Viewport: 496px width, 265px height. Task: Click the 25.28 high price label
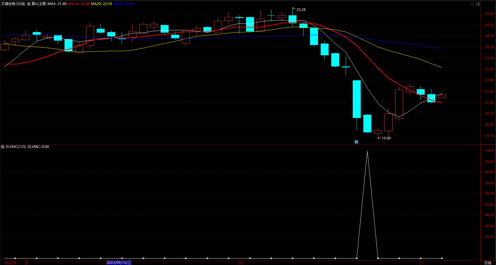[x=301, y=10]
